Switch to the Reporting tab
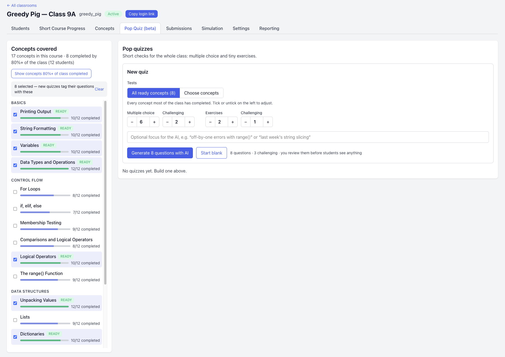Image resolution: width=505 pixels, height=357 pixels. click(269, 28)
